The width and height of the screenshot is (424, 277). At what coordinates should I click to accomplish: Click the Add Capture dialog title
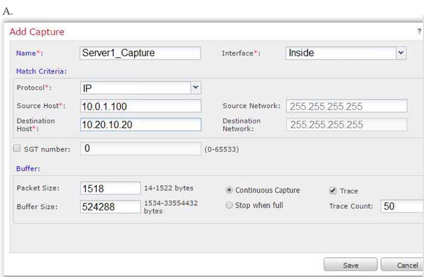click(x=37, y=32)
